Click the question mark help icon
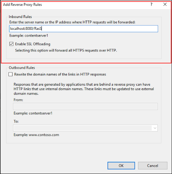The height and width of the screenshot is (174, 172). pyautogui.click(x=151, y=4)
